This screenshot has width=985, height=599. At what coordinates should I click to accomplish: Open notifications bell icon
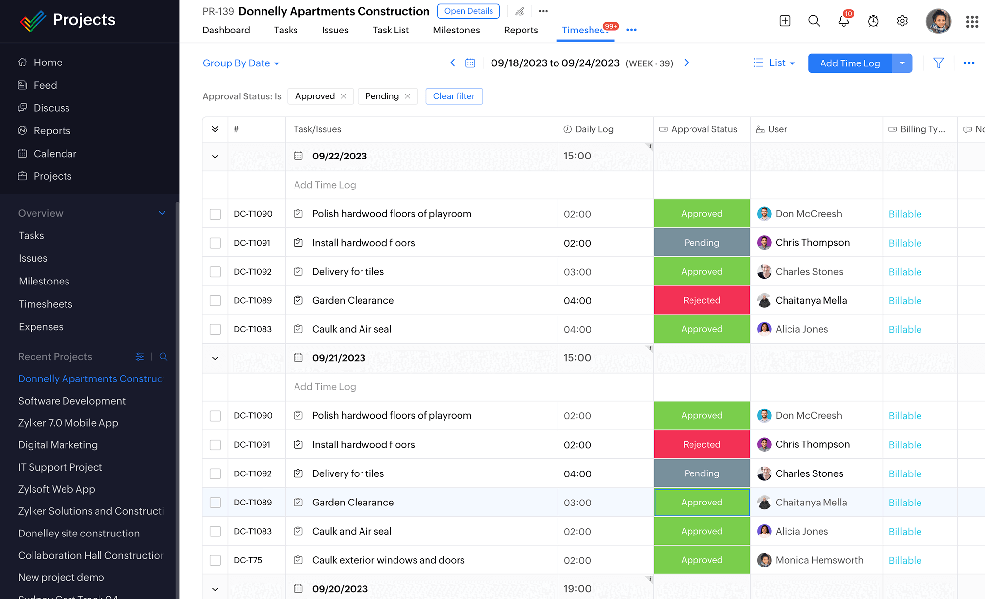843,19
